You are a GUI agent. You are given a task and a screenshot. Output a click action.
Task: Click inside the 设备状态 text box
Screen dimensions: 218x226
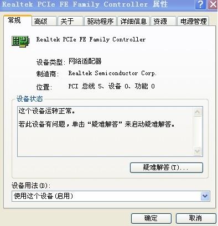pos(106,132)
